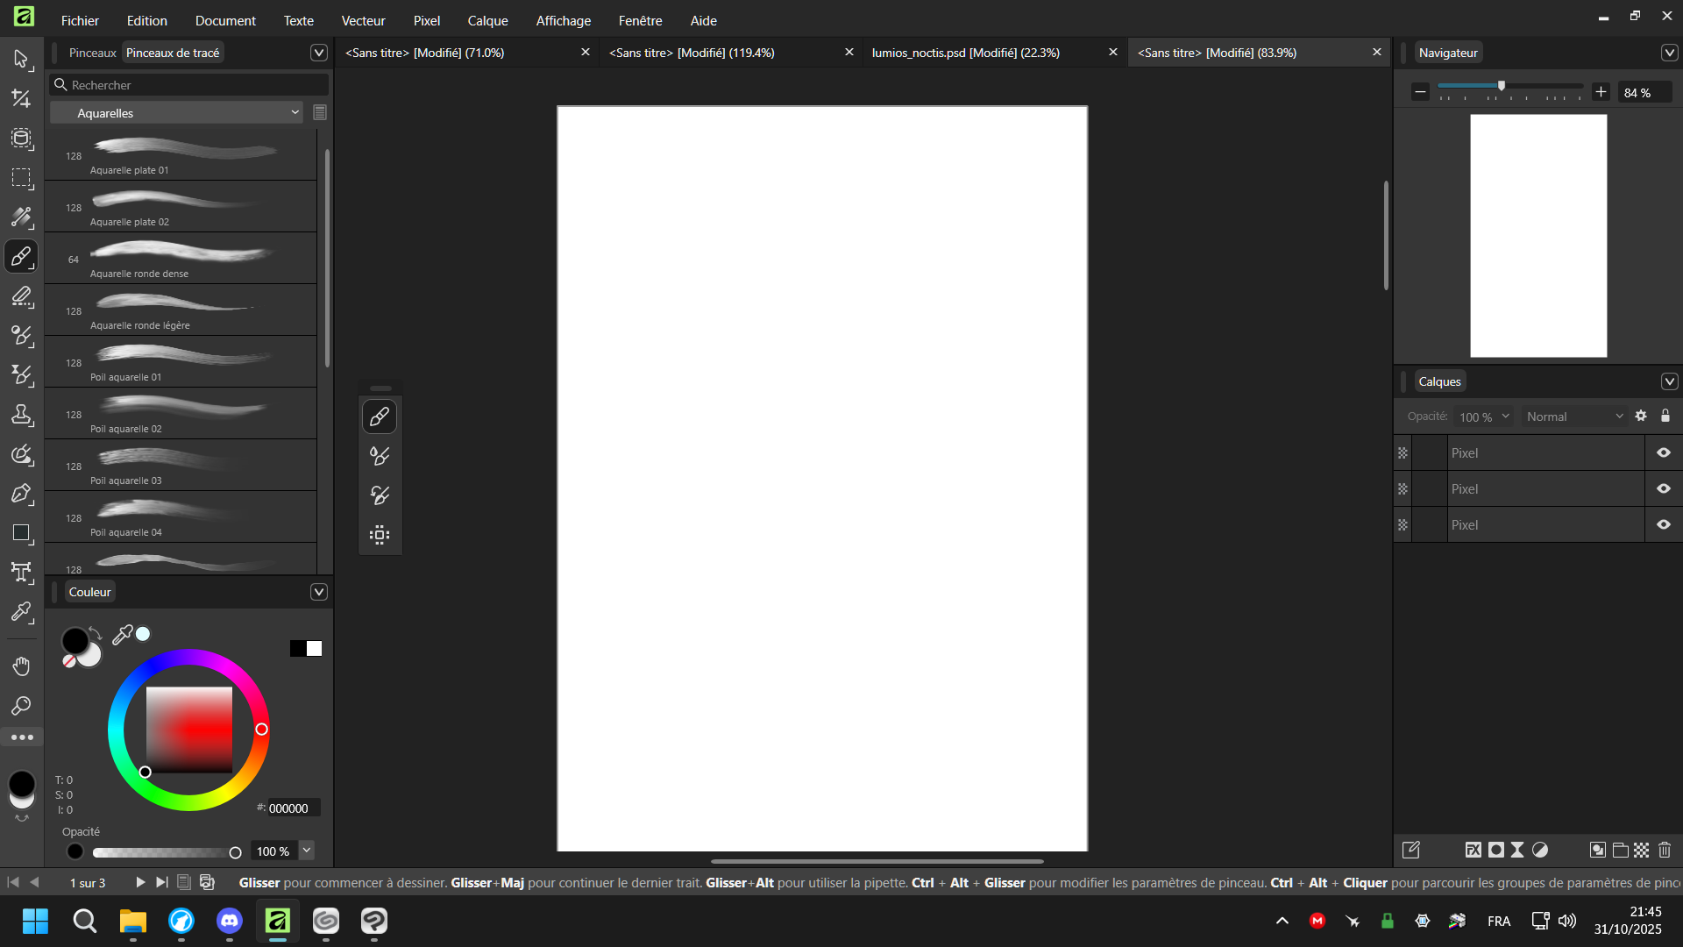Hide the top Pixel layer
Viewport: 1683px width, 947px height.
[x=1664, y=453]
